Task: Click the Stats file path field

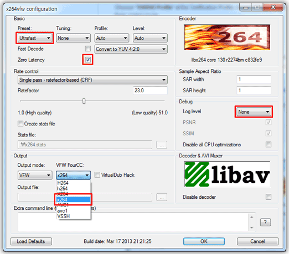Action: [x=85, y=145]
